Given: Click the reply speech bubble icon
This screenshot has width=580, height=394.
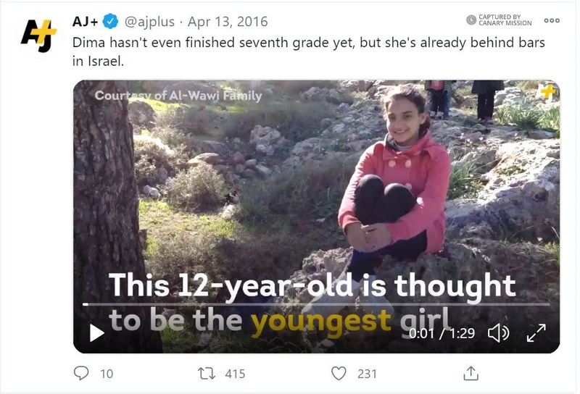Looking at the screenshot, I should pyautogui.click(x=81, y=373).
